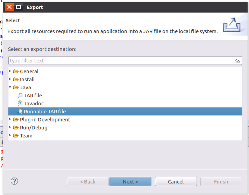
Task: Focus the type filter text field
Action: pyautogui.click(x=121, y=61)
